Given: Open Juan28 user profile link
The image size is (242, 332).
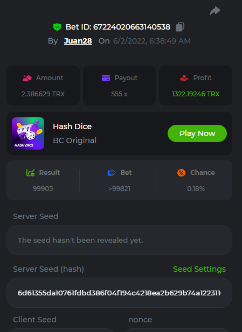Looking at the screenshot, I should [78, 41].
